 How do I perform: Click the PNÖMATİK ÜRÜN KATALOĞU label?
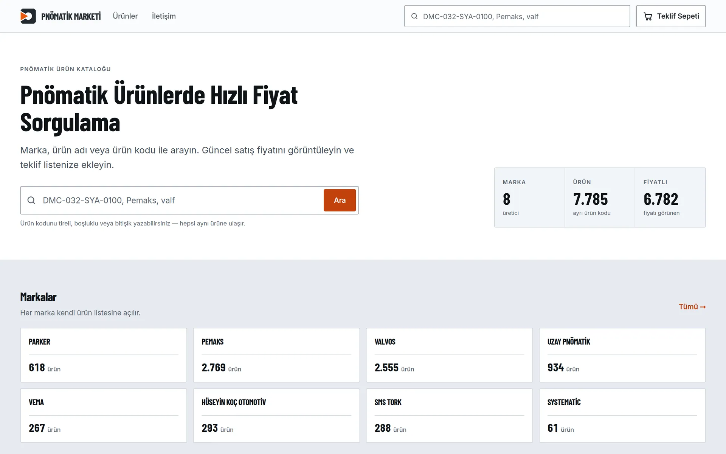(x=65, y=69)
